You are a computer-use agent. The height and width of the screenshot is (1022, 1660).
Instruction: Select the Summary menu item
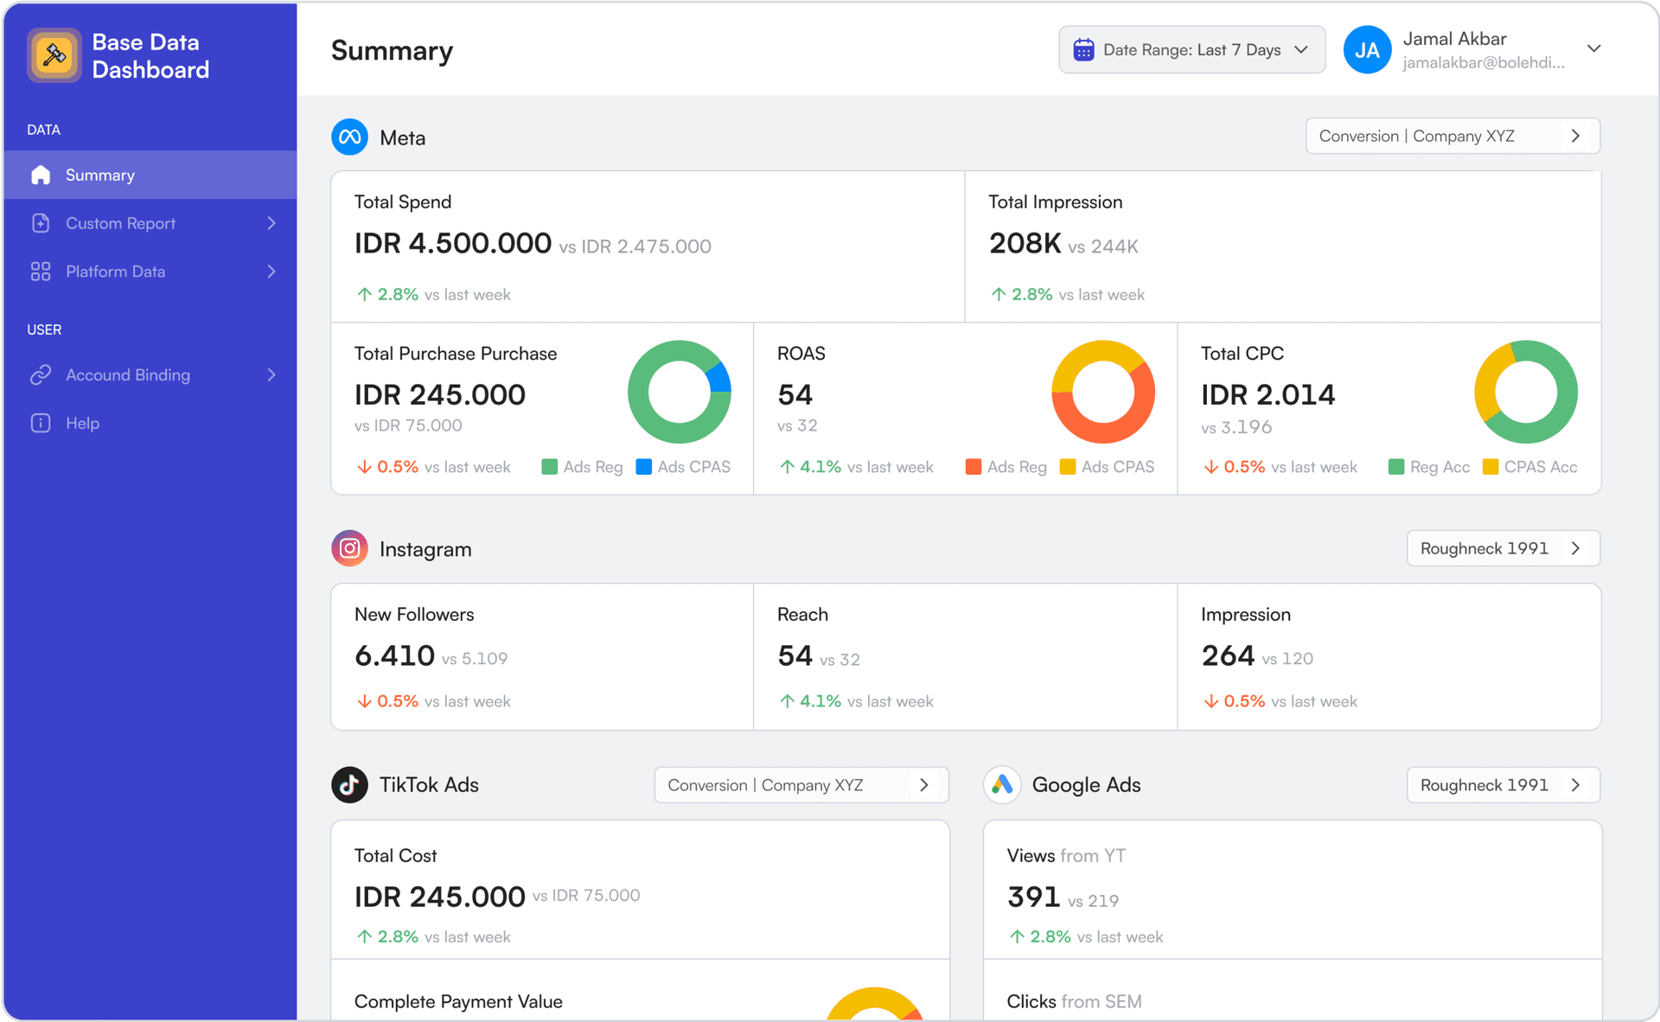[150, 175]
